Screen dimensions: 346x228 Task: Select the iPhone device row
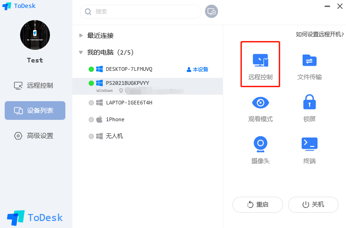pos(148,119)
